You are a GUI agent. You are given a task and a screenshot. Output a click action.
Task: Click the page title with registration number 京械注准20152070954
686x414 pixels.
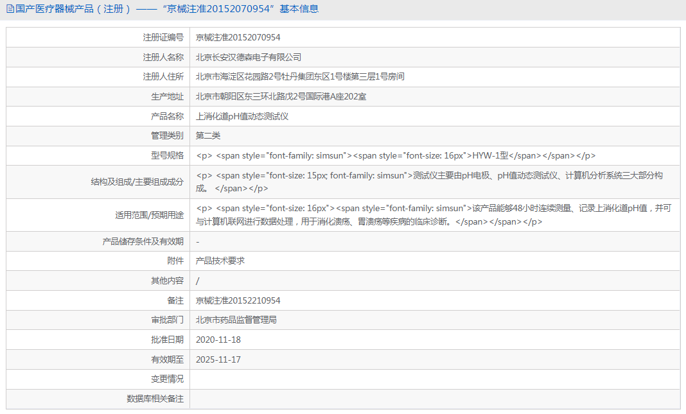[x=167, y=9]
